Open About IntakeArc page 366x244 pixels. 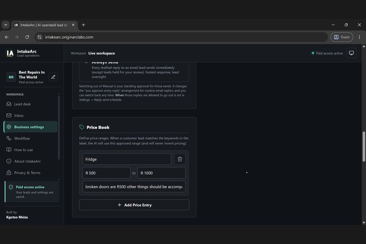pyautogui.click(x=30, y=161)
